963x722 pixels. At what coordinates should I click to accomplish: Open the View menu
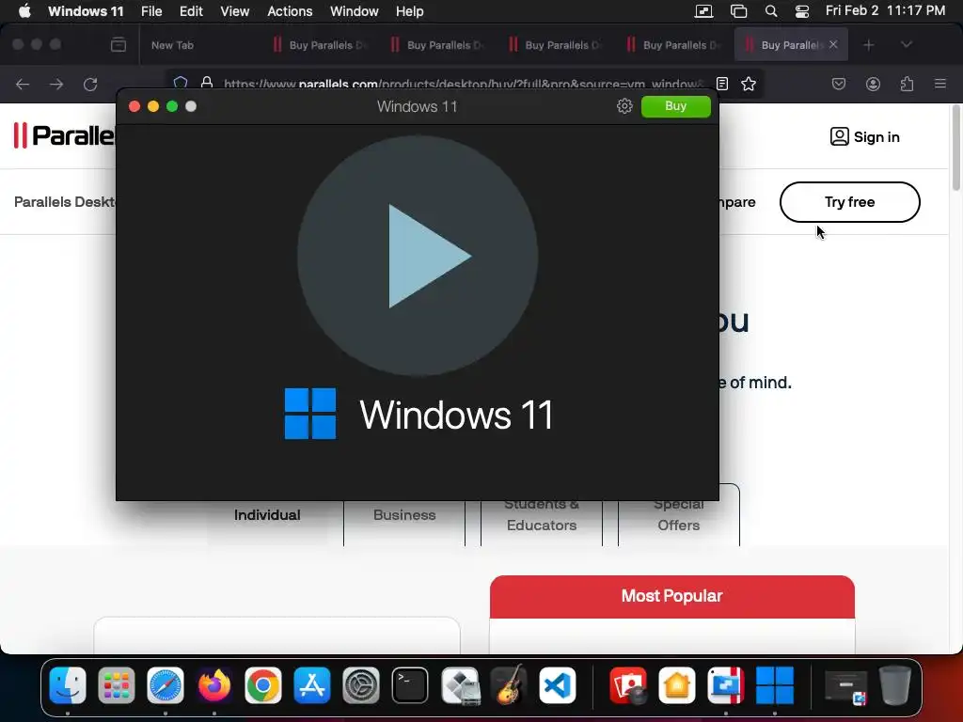pos(234,11)
